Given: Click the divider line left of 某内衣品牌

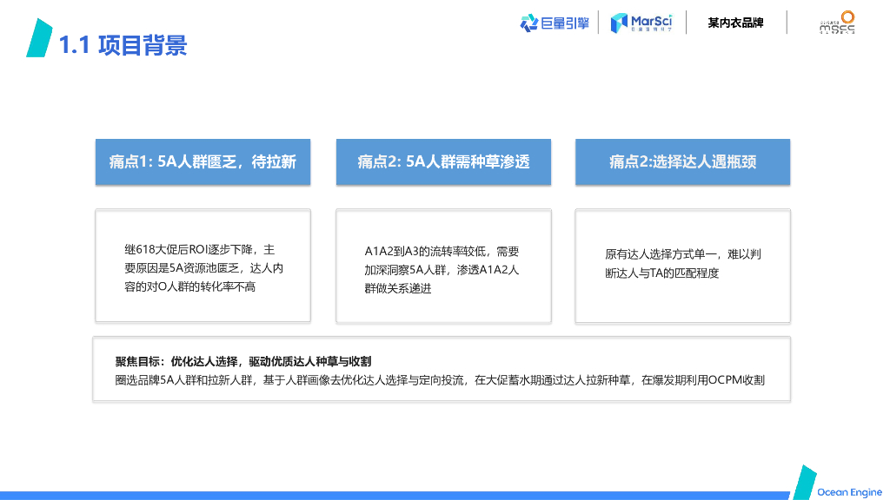Looking at the screenshot, I should coord(687,23).
